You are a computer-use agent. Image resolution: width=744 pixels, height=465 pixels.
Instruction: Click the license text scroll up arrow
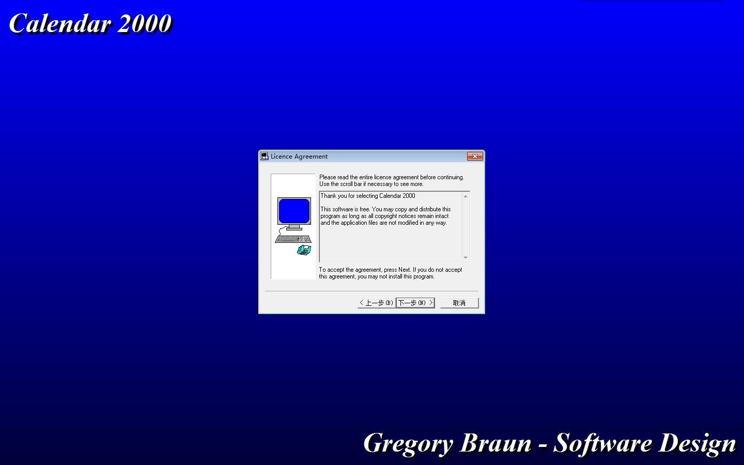click(x=466, y=196)
